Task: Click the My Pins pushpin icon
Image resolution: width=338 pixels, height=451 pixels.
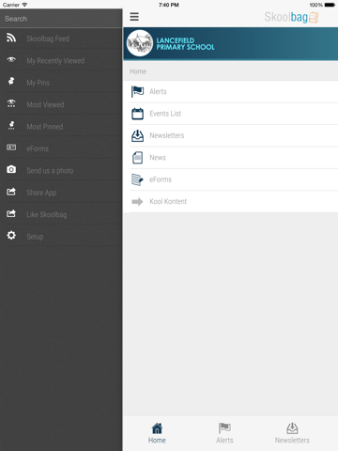Action: pyautogui.click(x=11, y=81)
